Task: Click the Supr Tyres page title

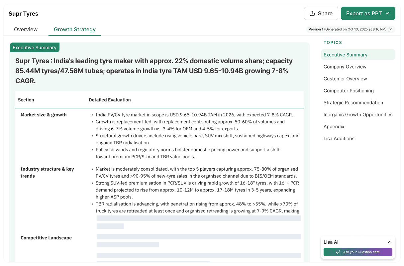Action: (x=23, y=14)
